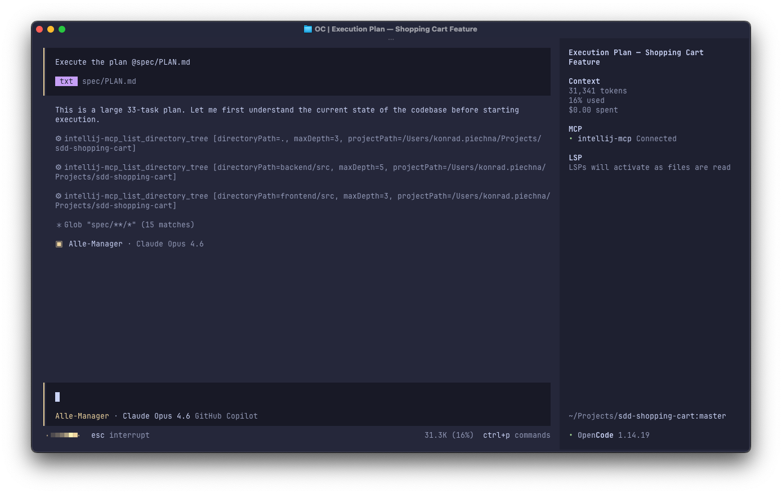782x494 pixels.
Task: Click the square agent icon beside Alle-Manager
Action: (x=59, y=244)
